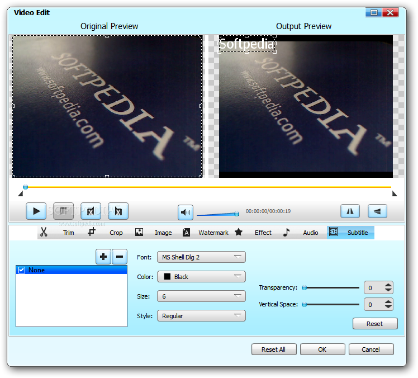Select the Subtitle tab label
This screenshot has height=378, width=418.
(x=358, y=233)
